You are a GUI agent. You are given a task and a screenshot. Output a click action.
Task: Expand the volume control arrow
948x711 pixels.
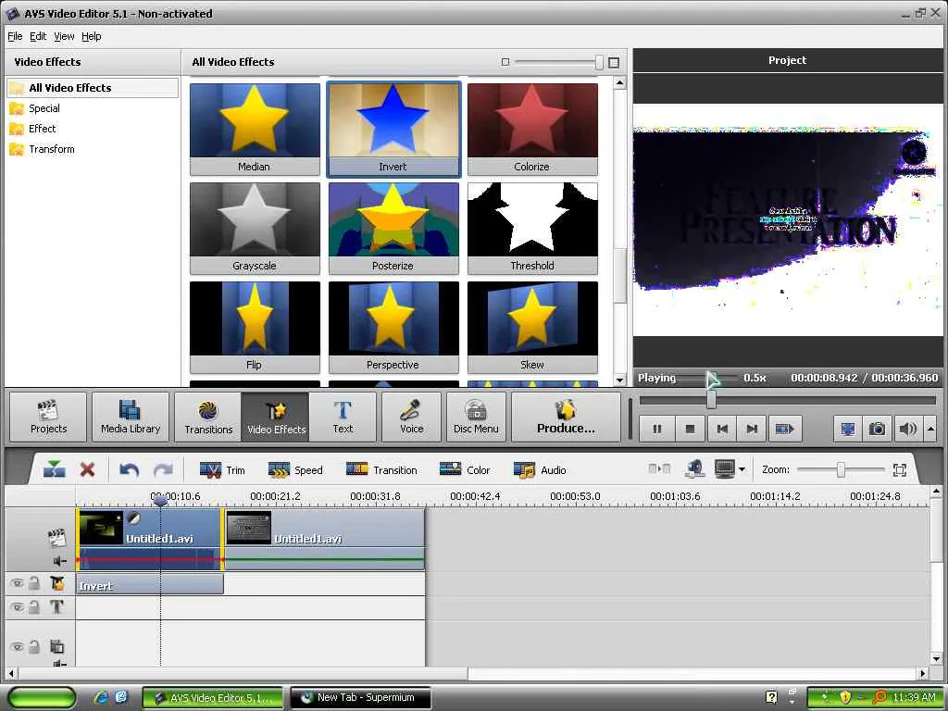click(x=930, y=429)
